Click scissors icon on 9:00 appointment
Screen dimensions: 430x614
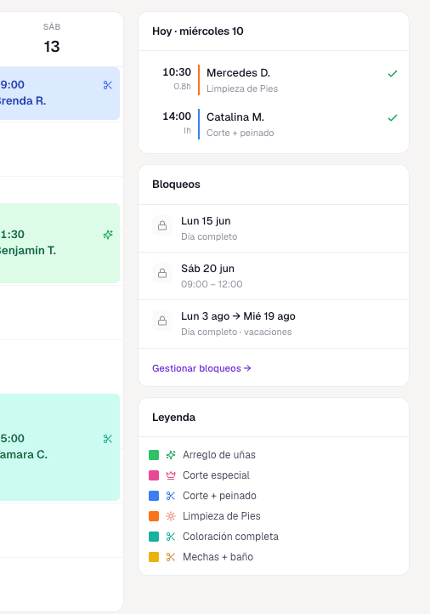[108, 85]
